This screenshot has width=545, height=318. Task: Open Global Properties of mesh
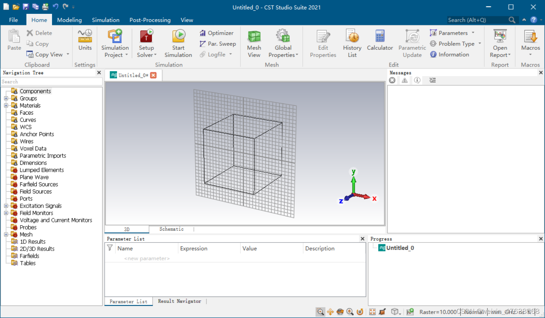[x=283, y=43]
